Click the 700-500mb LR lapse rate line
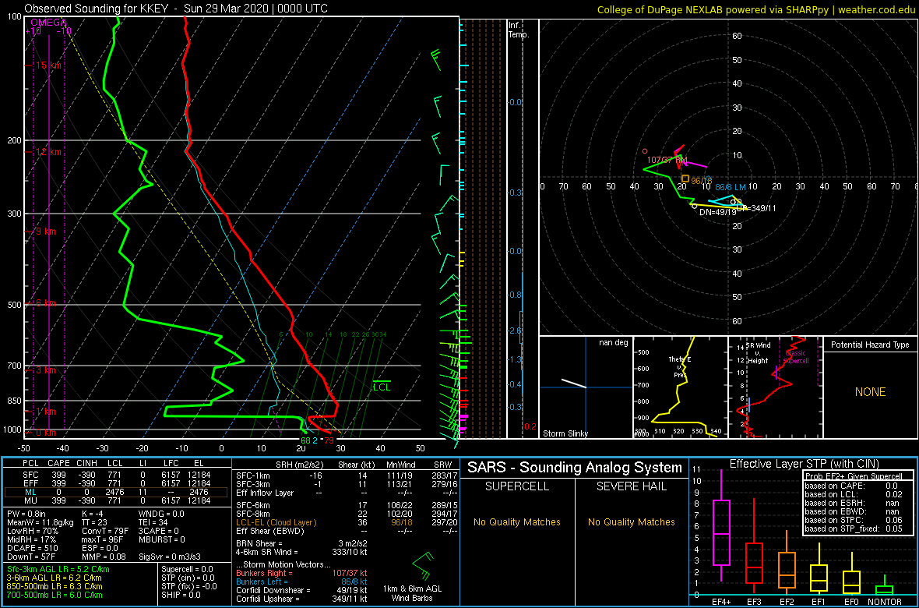Screen dimensions: 919x608 tap(55, 595)
